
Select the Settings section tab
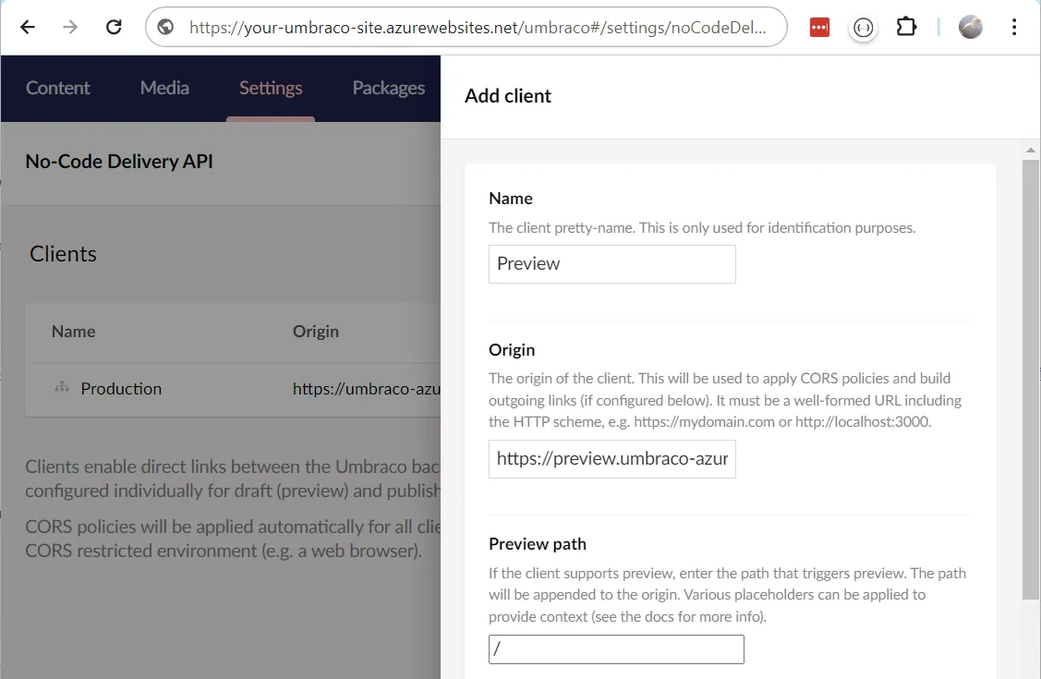coord(271,88)
